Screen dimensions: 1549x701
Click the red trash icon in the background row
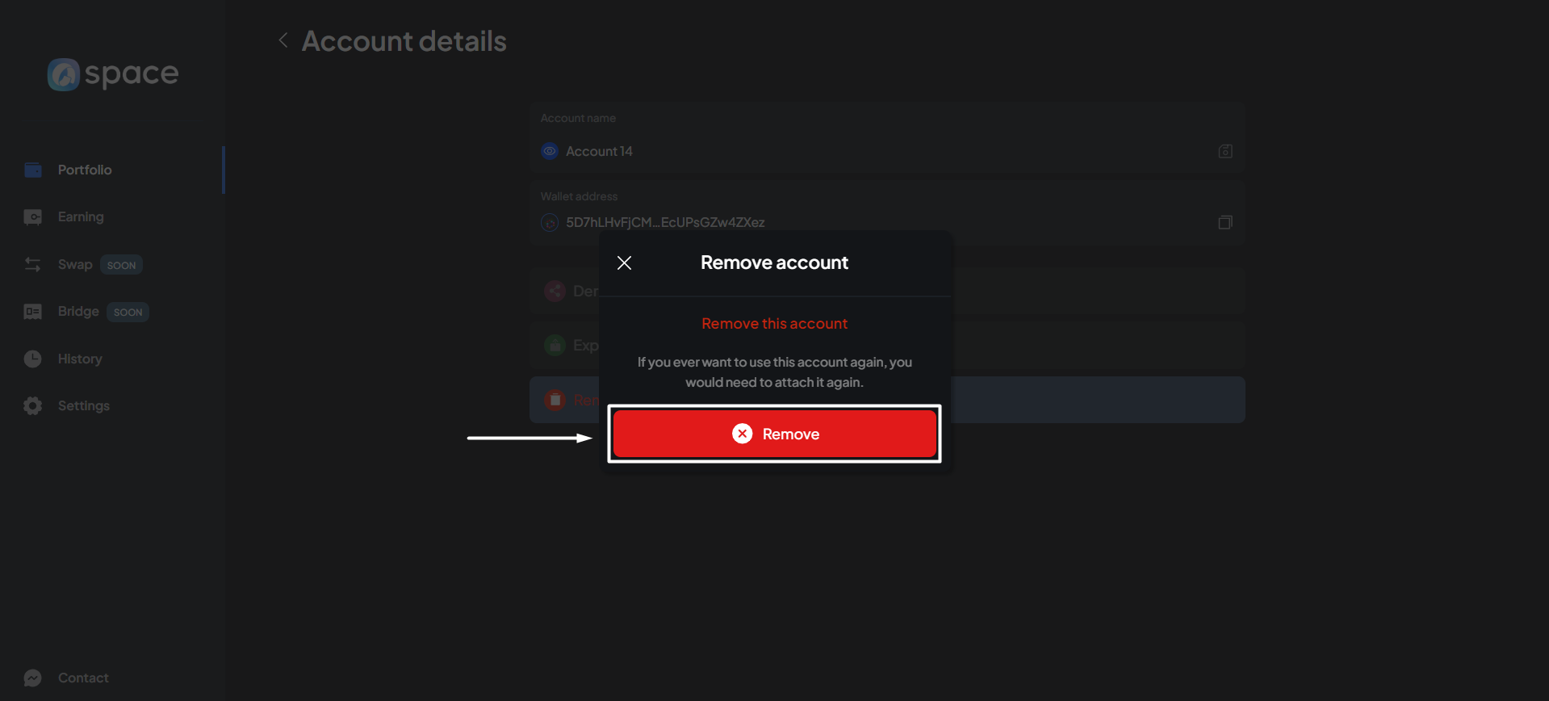tap(555, 400)
